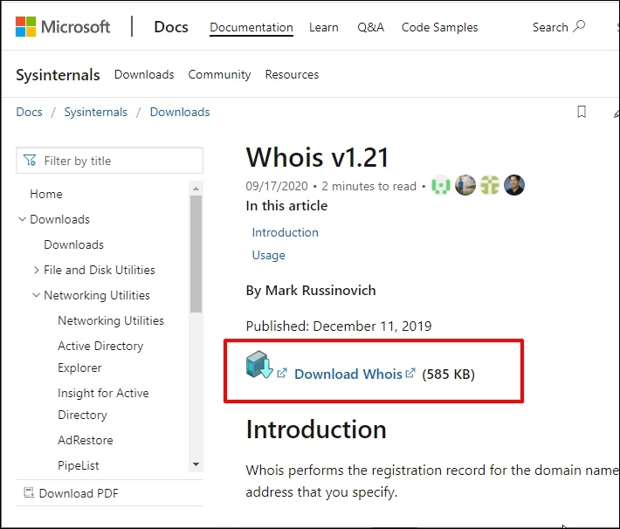Select Insight for Active Directory item
The height and width of the screenshot is (529, 620).
click(x=103, y=403)
